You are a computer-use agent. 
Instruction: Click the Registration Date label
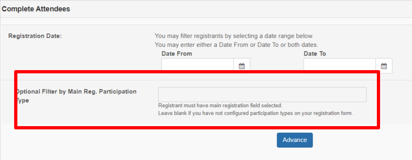(35, 36)
